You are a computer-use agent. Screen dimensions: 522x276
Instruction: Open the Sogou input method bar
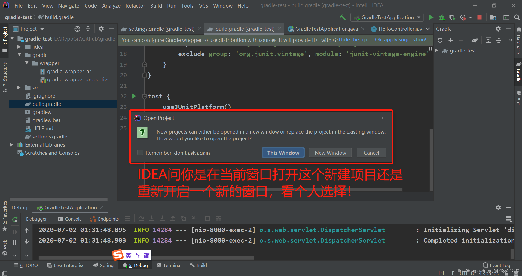point(132,255)
